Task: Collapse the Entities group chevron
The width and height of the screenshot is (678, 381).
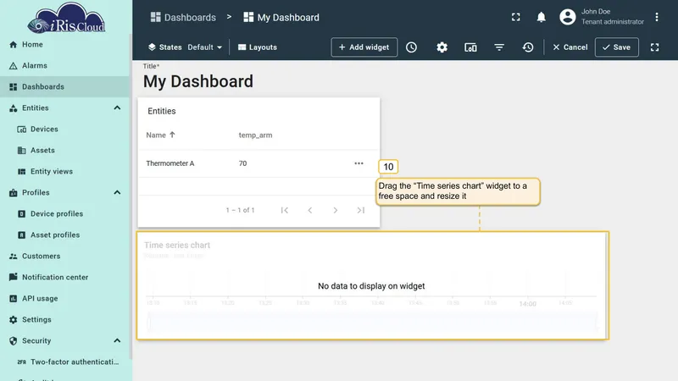Action: [x=117, y=108]
